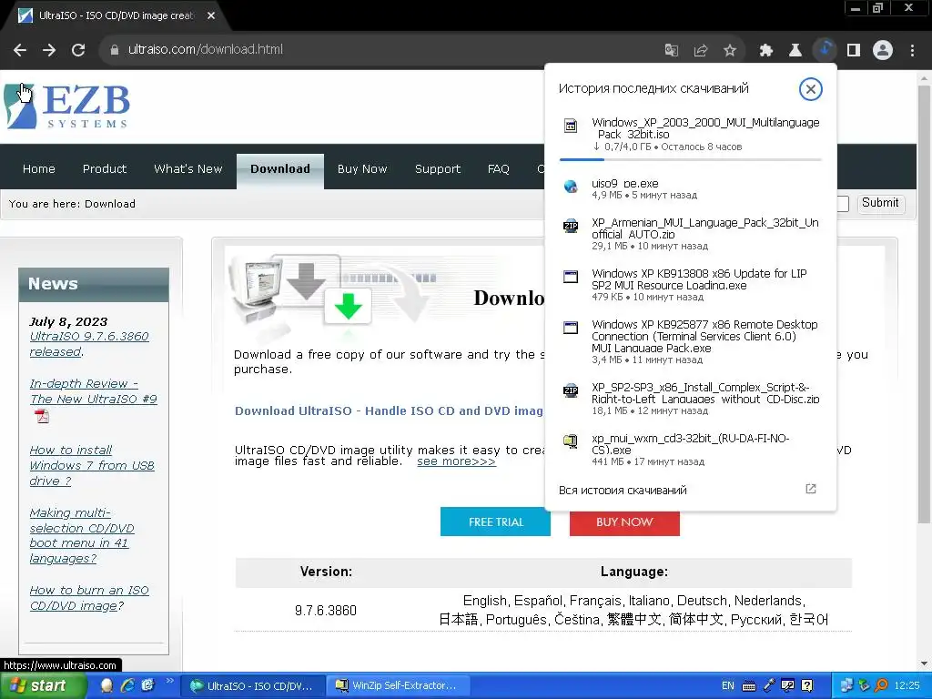
Task: Open Chrome three-dot menu
Action: coord(912,50)
